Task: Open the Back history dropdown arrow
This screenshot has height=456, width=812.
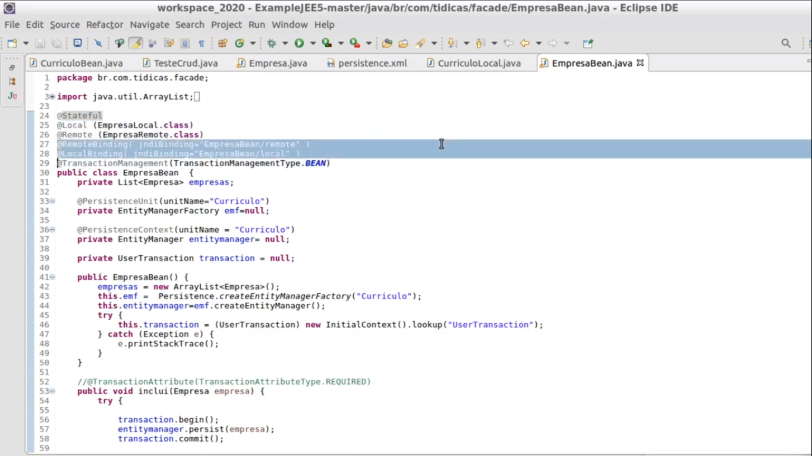Action: click(539, 43)
